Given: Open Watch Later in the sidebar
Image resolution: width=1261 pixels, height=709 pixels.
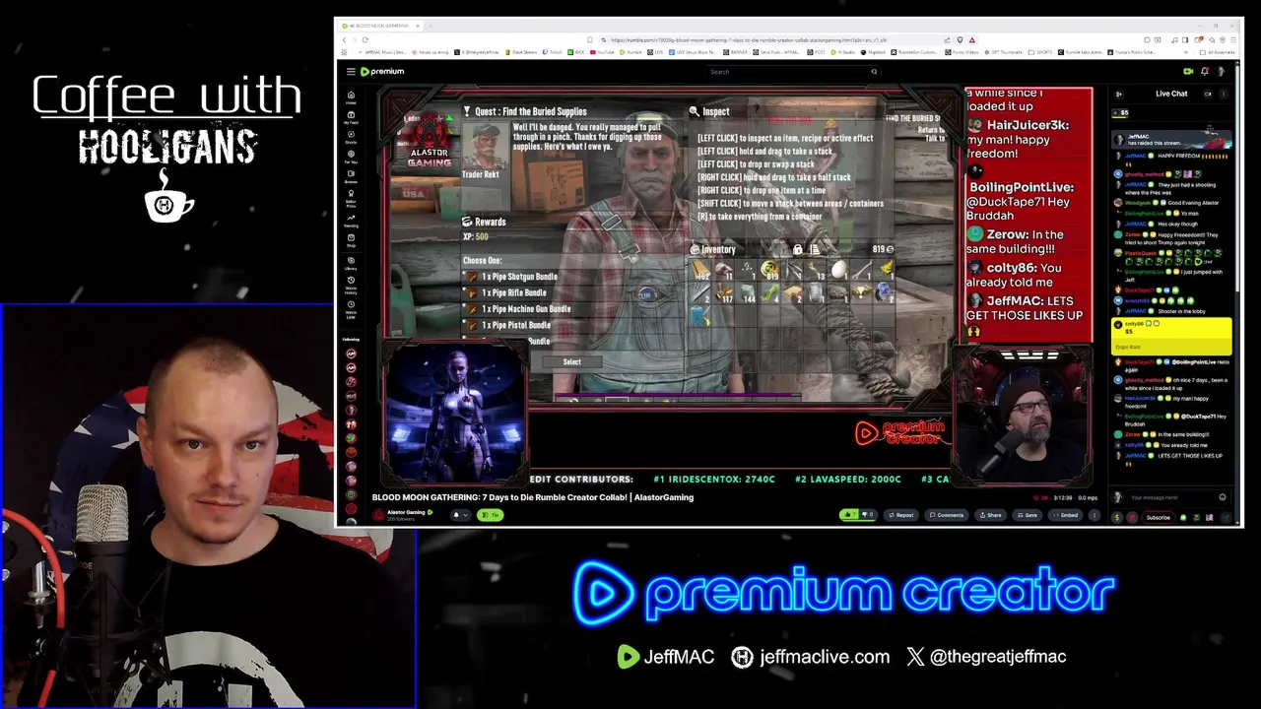Looking at the screenshot, I should 351,311.
